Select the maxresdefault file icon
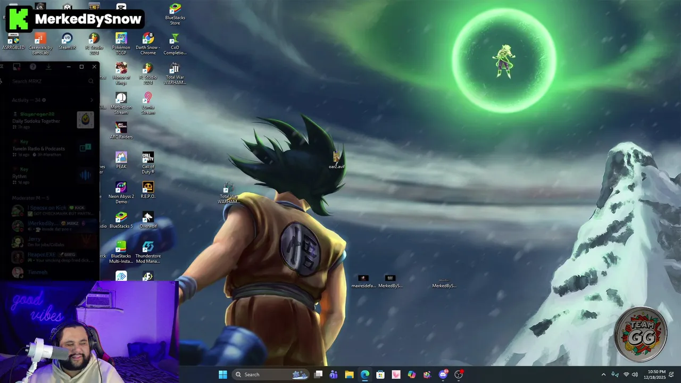 363,282
